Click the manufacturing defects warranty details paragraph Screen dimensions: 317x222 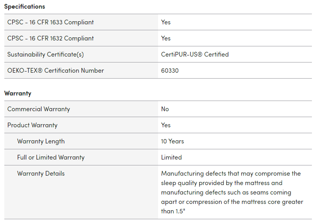[x=231, y=192]
